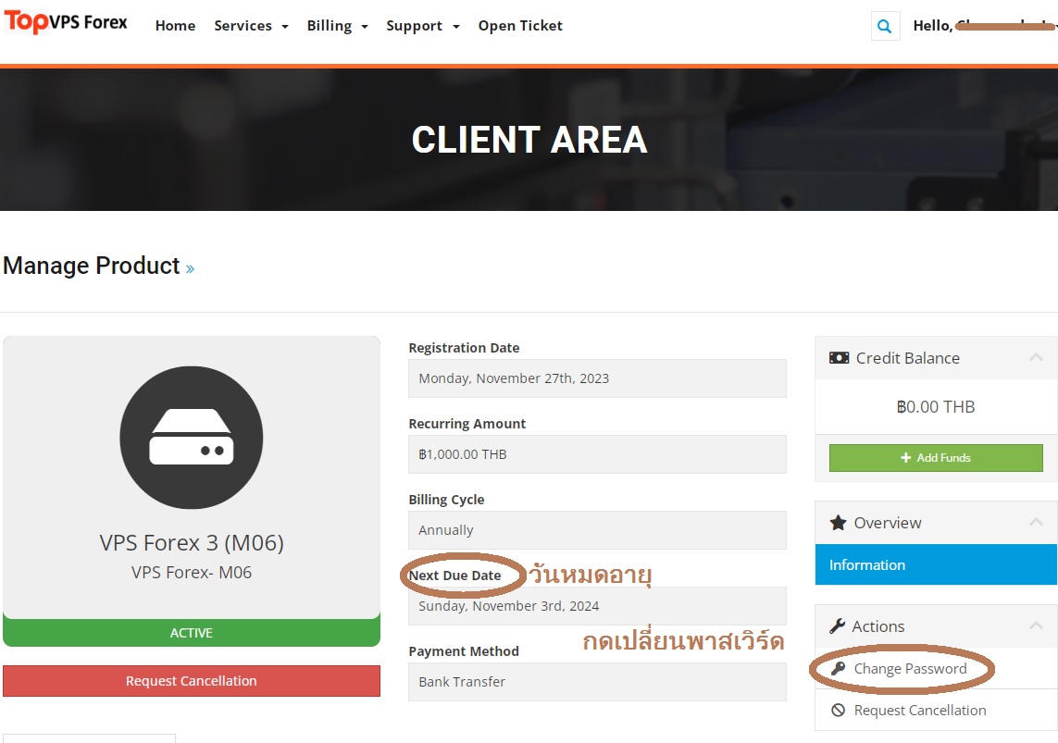This screenshot has width=1058, height=743.
Task: Click the Registration Date label
Action: (465, 348)
